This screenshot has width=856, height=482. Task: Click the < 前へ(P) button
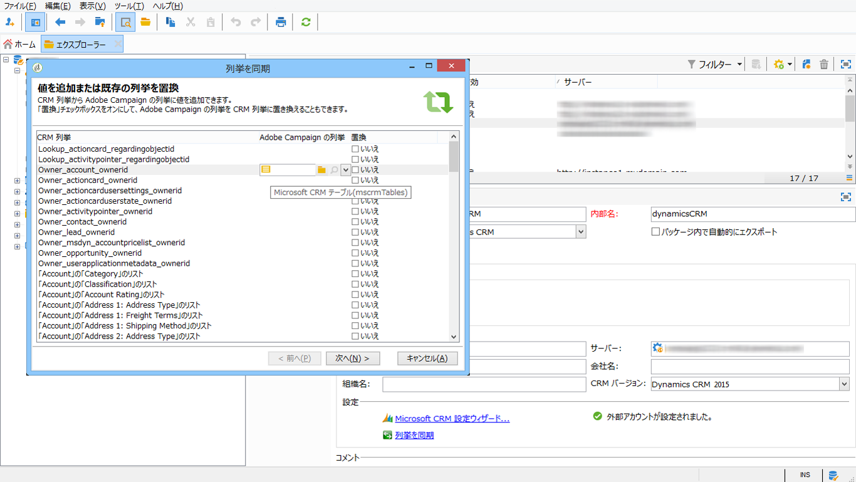[295, 359]
